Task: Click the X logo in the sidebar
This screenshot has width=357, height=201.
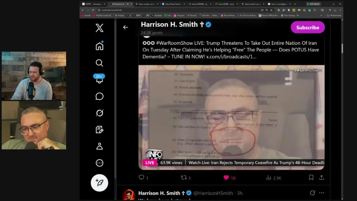Action: click(99, 28)
